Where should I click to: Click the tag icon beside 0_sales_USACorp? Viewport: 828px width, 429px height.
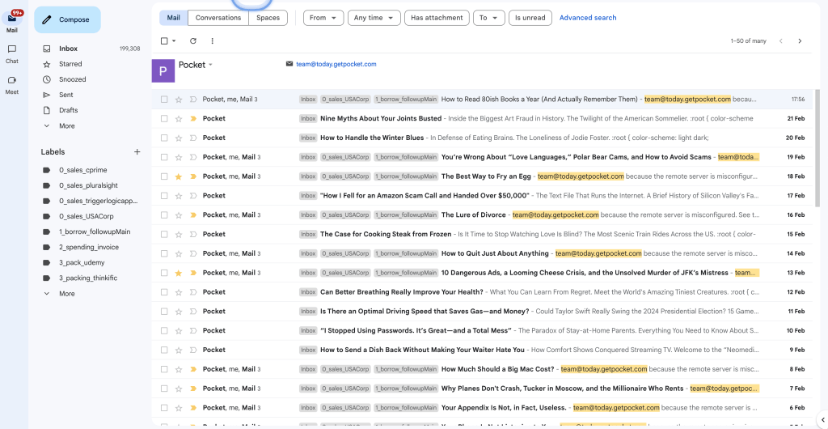46,217
